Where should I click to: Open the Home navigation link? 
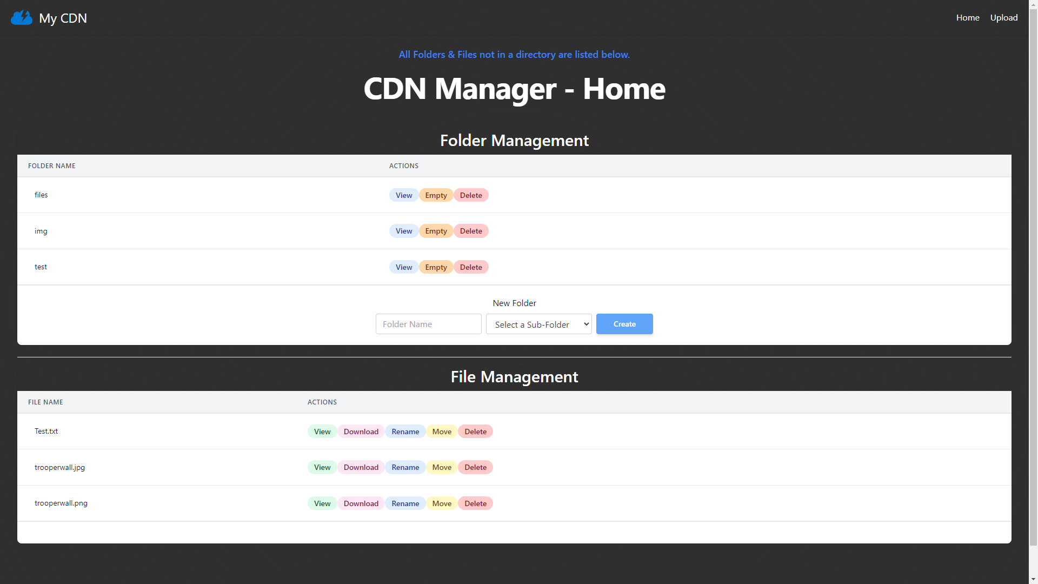tap(967, 18)
